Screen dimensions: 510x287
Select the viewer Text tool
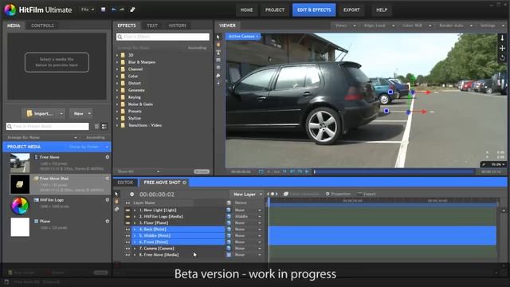(x=218, y=53)
